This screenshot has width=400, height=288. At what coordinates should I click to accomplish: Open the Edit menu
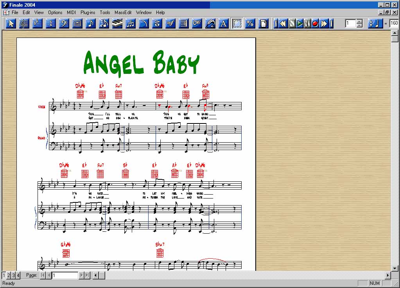click(x=26, y=12)
